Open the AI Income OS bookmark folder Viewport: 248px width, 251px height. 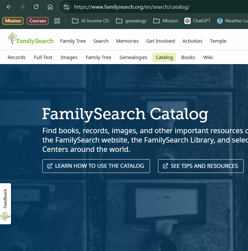[90, 21]
